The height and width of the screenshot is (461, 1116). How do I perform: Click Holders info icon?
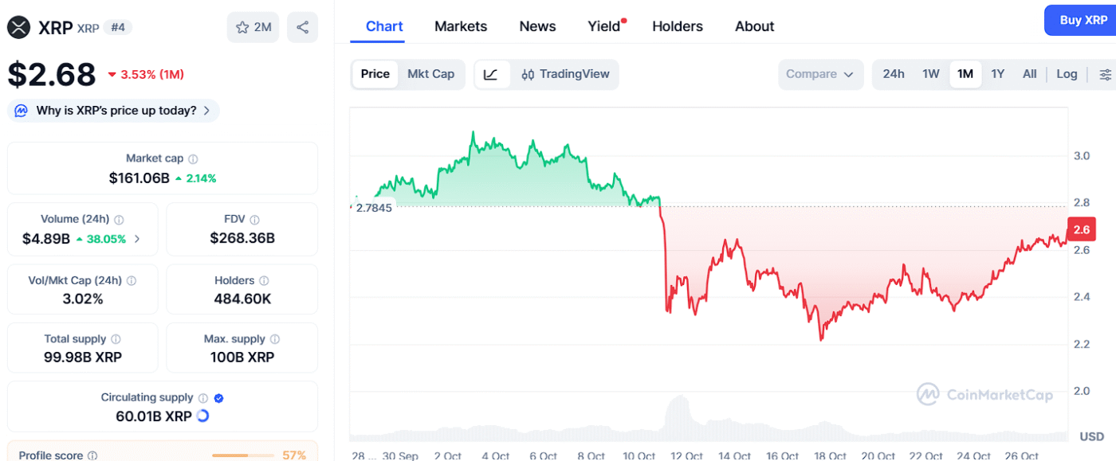coord(264,281)
